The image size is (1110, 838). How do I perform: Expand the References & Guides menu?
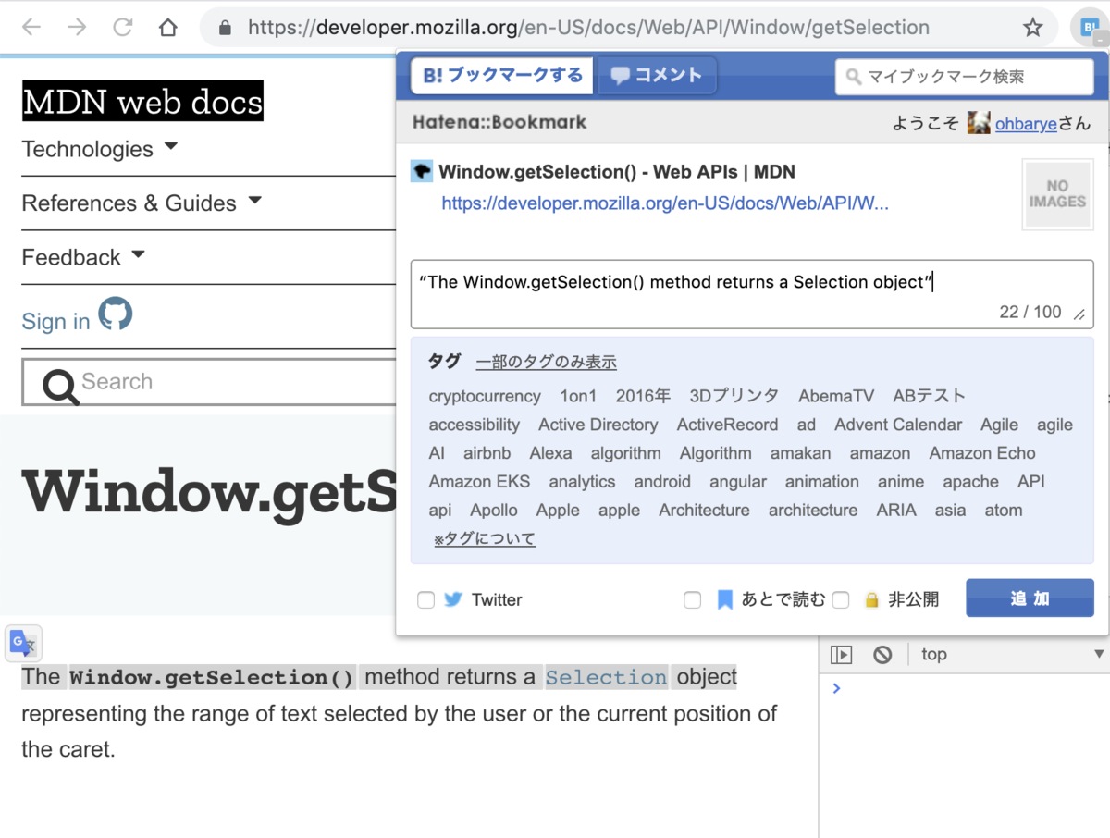pos(142,203)
